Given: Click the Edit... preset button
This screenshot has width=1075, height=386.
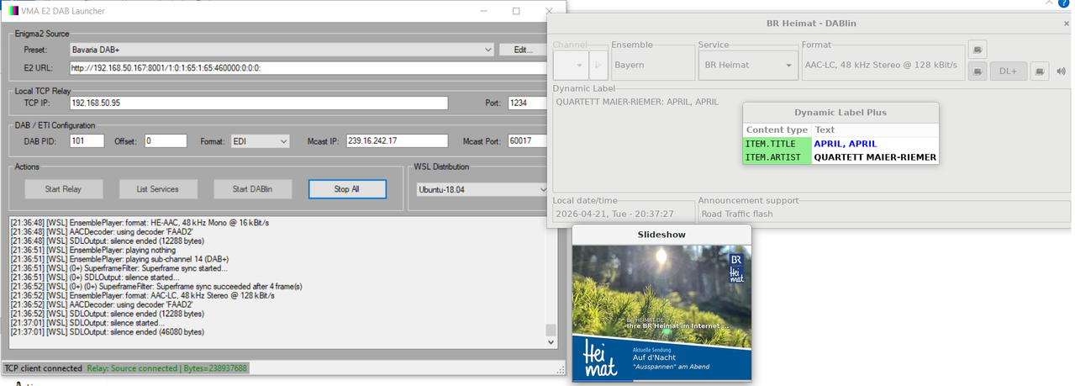Looking at the screenshot, I should click(x=522, y=50).
